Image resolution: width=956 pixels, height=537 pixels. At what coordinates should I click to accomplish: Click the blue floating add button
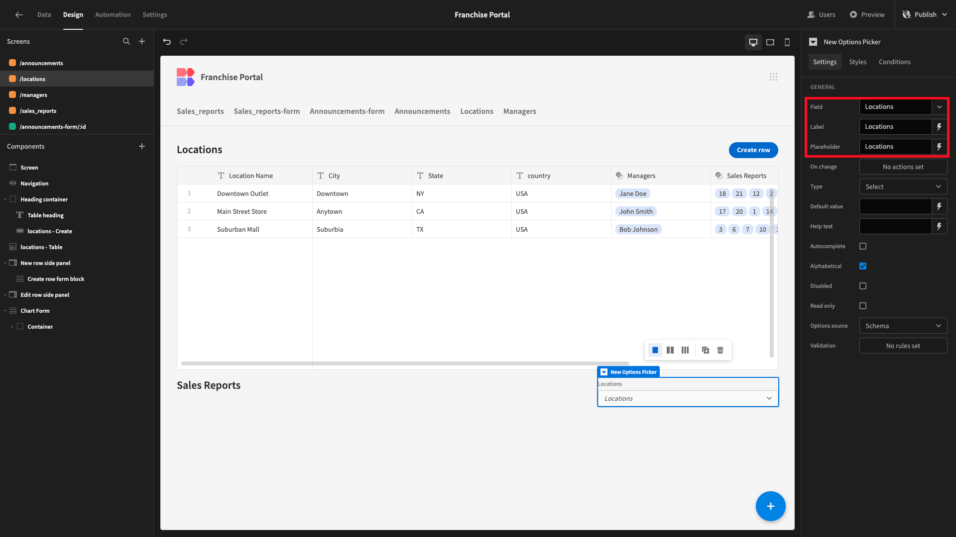tap(770, 506)
